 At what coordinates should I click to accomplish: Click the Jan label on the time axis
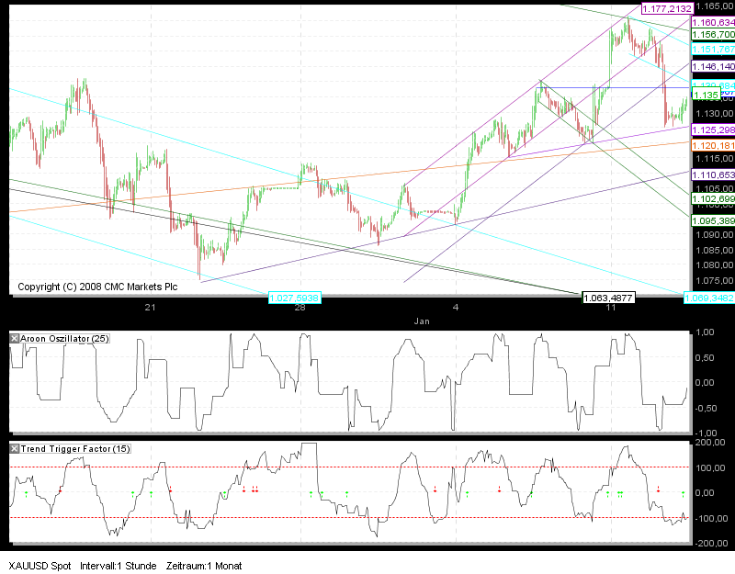[423, 321]
